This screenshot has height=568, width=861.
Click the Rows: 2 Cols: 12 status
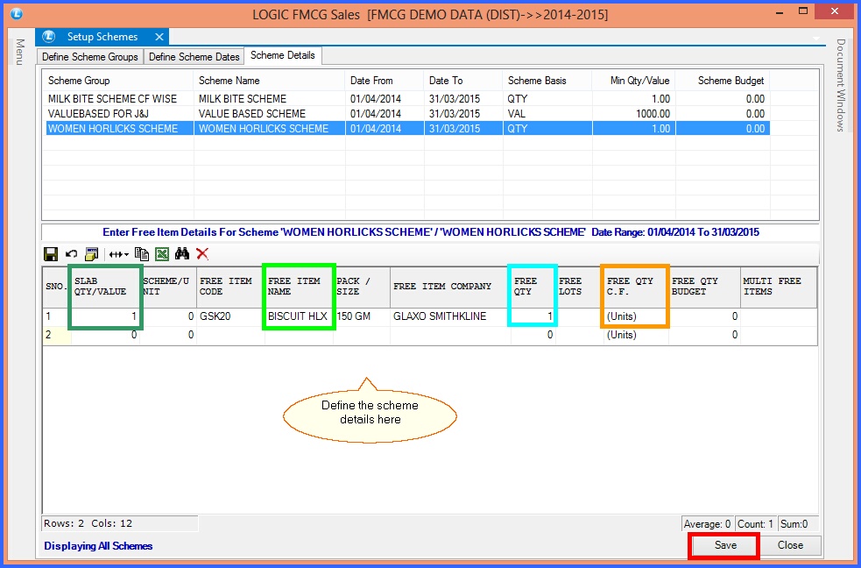click(x=120, y=523)
